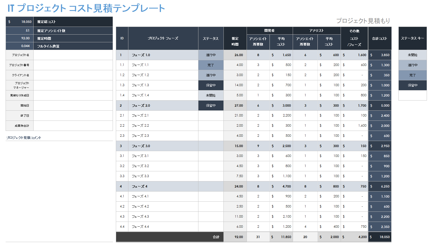Select the 終了日 value cell
This screenshot has height=245, width=432.
click(x=73, y=116)
